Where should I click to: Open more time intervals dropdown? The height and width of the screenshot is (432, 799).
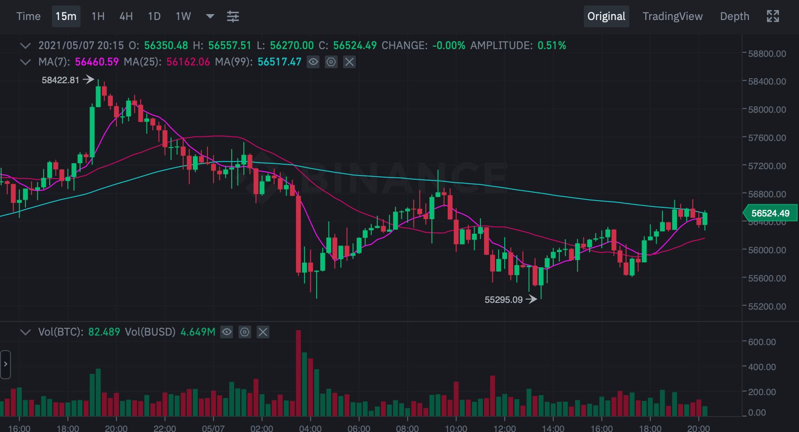[x=210, y=16]
